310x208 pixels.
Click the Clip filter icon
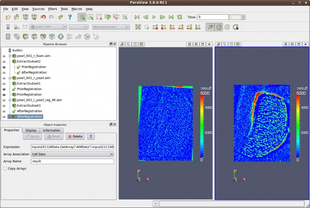pos(26,37)
